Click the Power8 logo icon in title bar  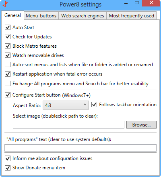[5, 4]
